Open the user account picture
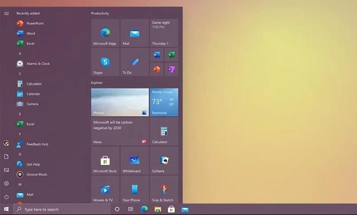 6,143
